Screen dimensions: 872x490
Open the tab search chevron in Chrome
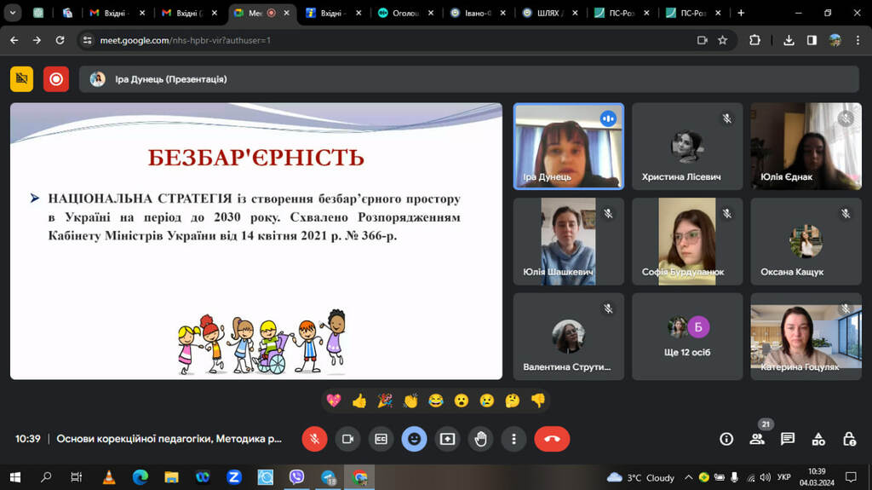[x=11, y=13]
